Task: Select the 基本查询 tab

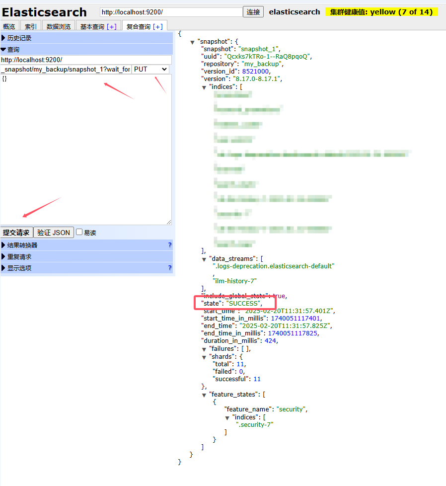Action: 92,27
